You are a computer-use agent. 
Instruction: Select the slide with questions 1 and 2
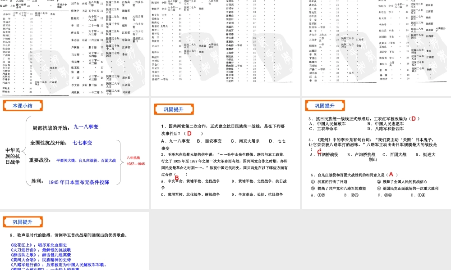tap(225, 154)
